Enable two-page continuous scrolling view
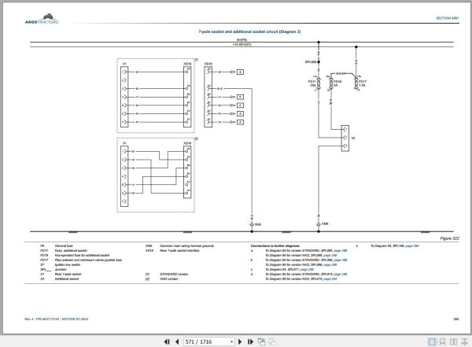 tap(464, 341)
